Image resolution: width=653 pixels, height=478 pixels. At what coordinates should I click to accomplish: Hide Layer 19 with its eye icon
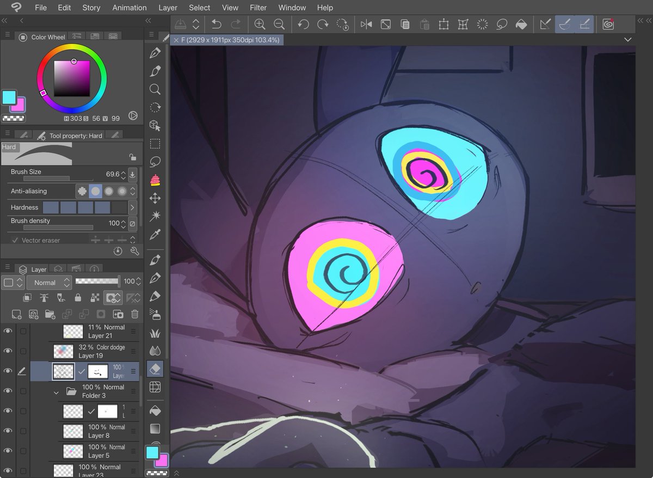8,351
